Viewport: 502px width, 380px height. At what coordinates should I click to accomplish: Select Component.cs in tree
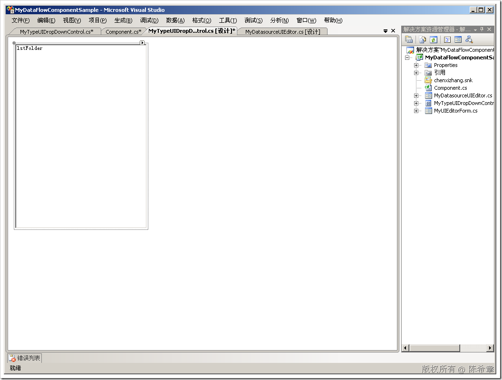coord(451,88)
